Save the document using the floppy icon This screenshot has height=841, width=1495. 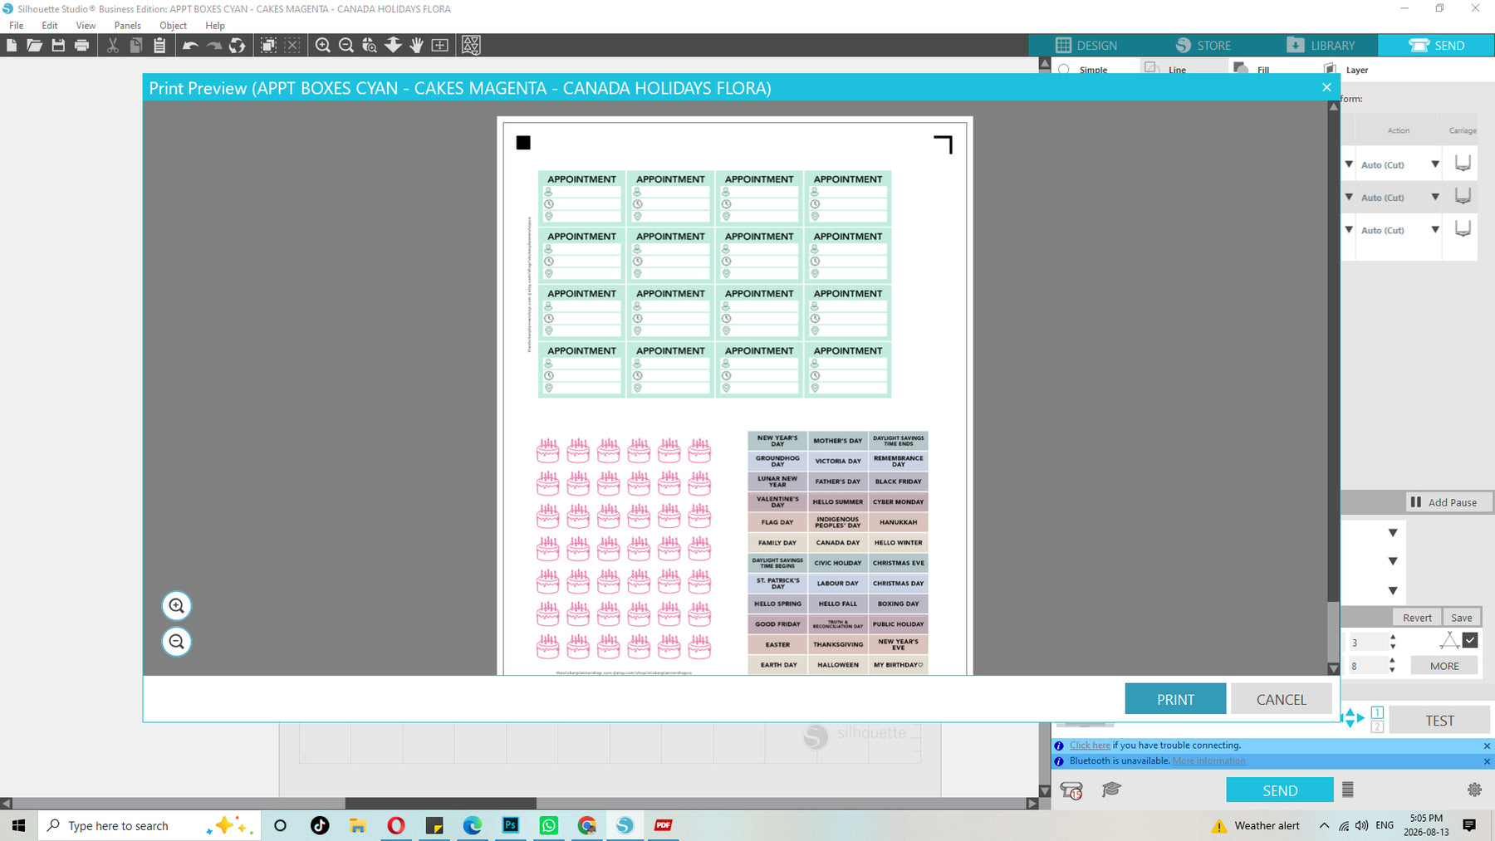58,46
